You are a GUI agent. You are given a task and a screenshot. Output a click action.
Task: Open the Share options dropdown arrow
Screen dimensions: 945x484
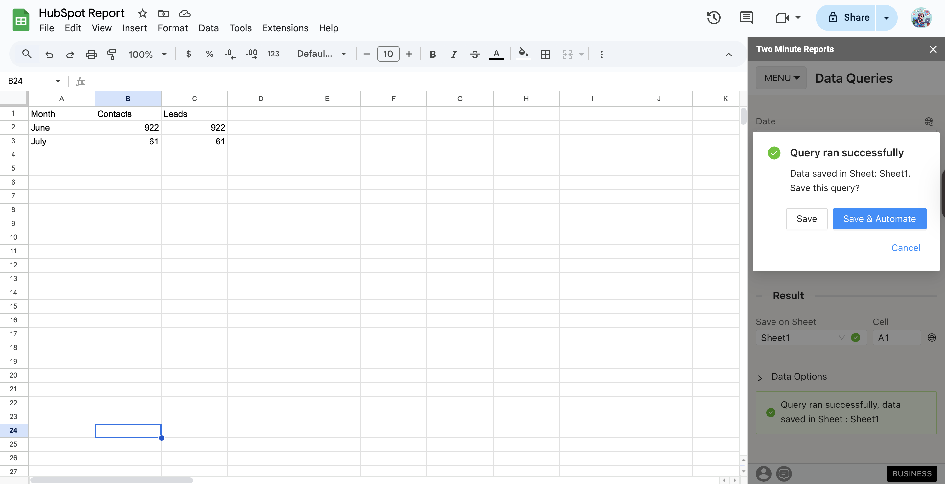886,18
